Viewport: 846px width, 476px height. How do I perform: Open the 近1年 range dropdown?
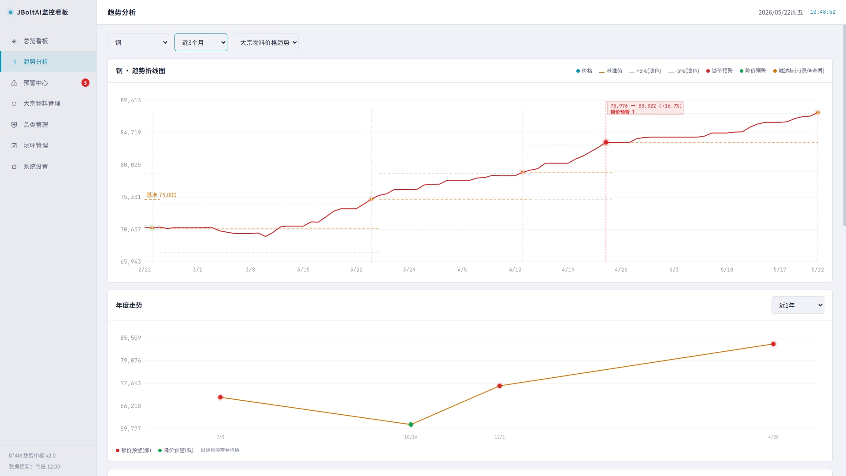pos(798,305)
